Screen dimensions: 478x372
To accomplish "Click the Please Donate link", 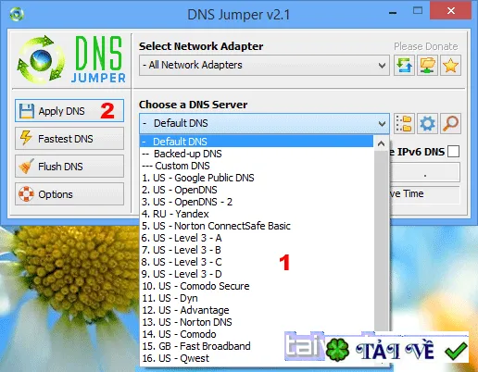I will pos(426,46).
